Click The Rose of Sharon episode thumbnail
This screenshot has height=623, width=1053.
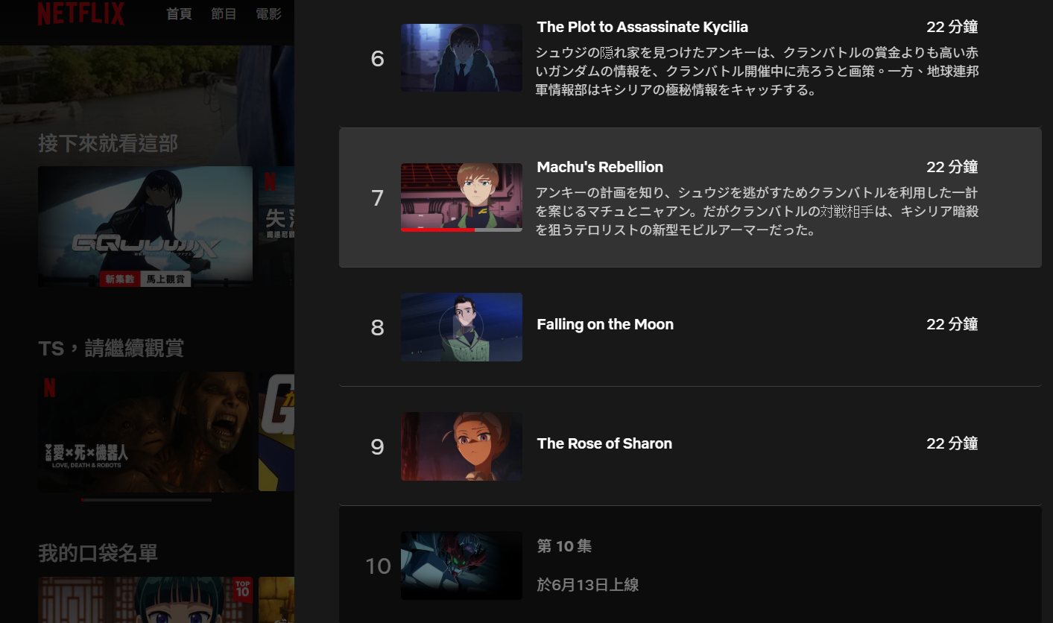461,446
